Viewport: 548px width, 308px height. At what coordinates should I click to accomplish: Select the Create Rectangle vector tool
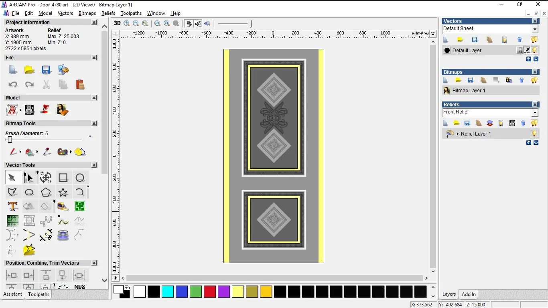63,177
